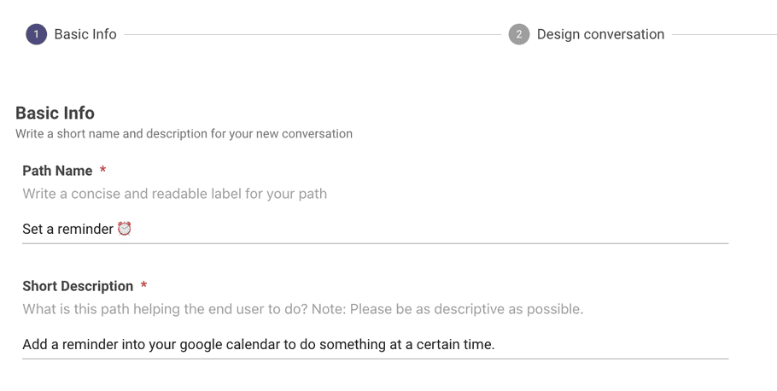Click the step 1 circle icon

click(x=36, y=34)
